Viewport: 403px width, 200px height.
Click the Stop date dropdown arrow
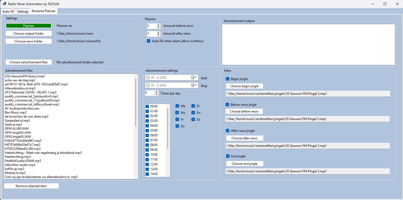195,85
